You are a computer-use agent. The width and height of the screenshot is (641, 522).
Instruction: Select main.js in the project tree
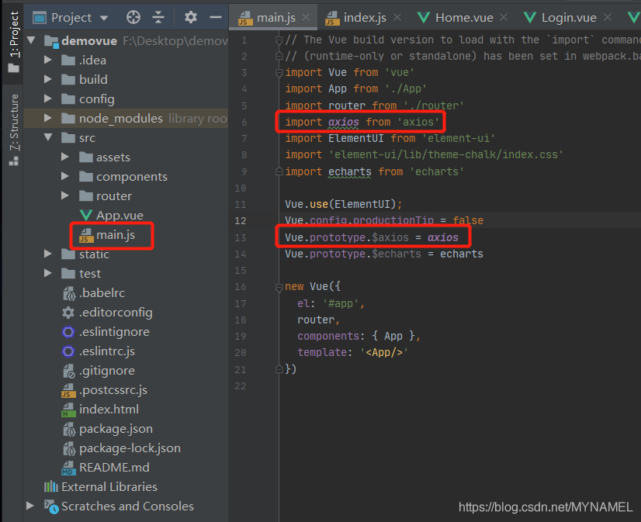116,235
